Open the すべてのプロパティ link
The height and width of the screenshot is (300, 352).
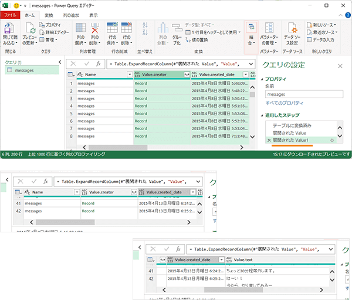(x=284, y=103)
